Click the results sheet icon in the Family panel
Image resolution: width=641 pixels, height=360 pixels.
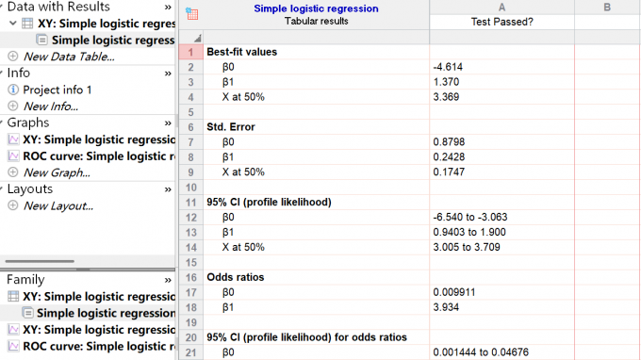27,313
